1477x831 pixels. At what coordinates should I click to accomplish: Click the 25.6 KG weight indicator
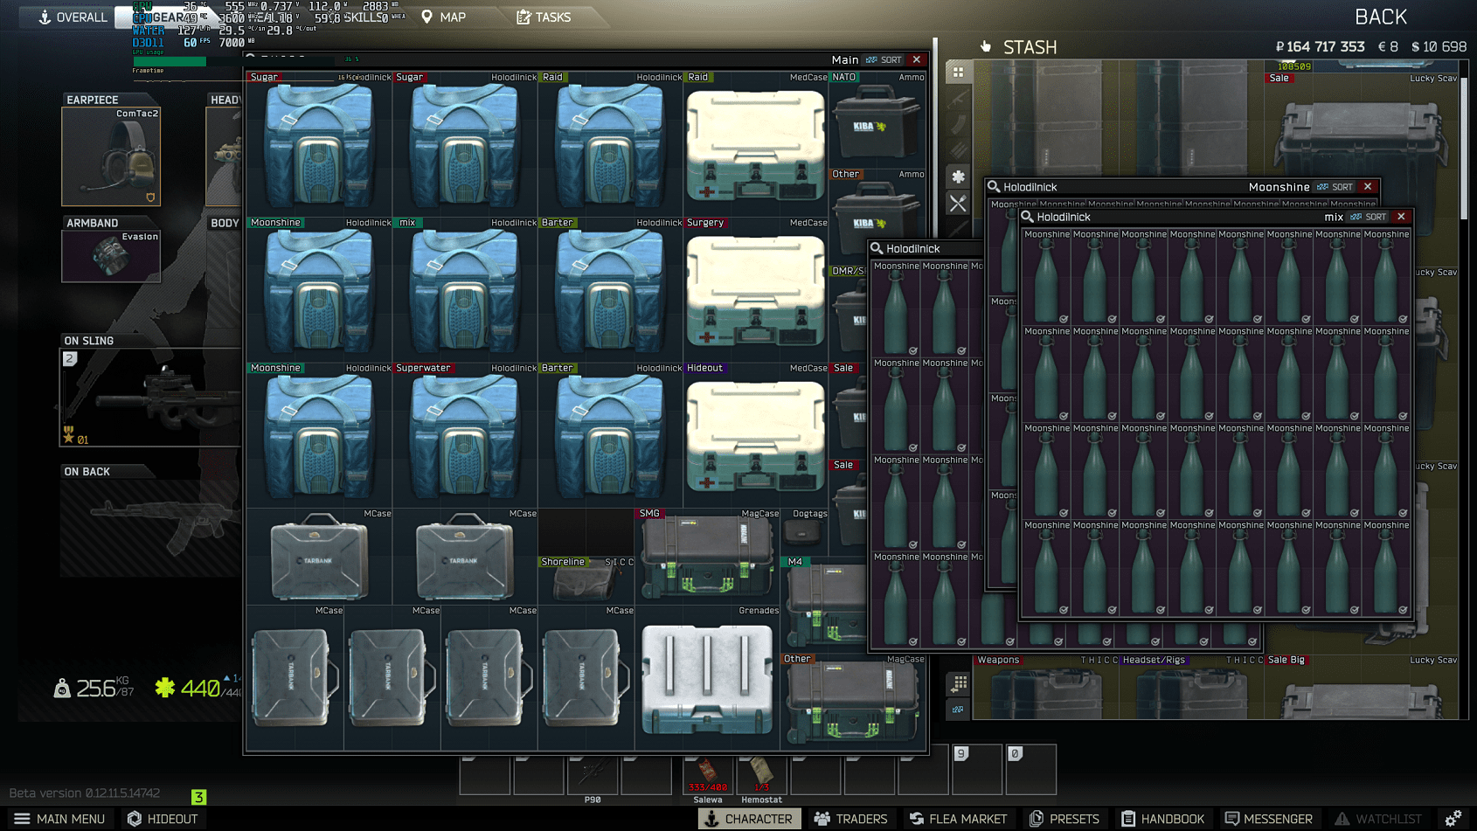94,689
